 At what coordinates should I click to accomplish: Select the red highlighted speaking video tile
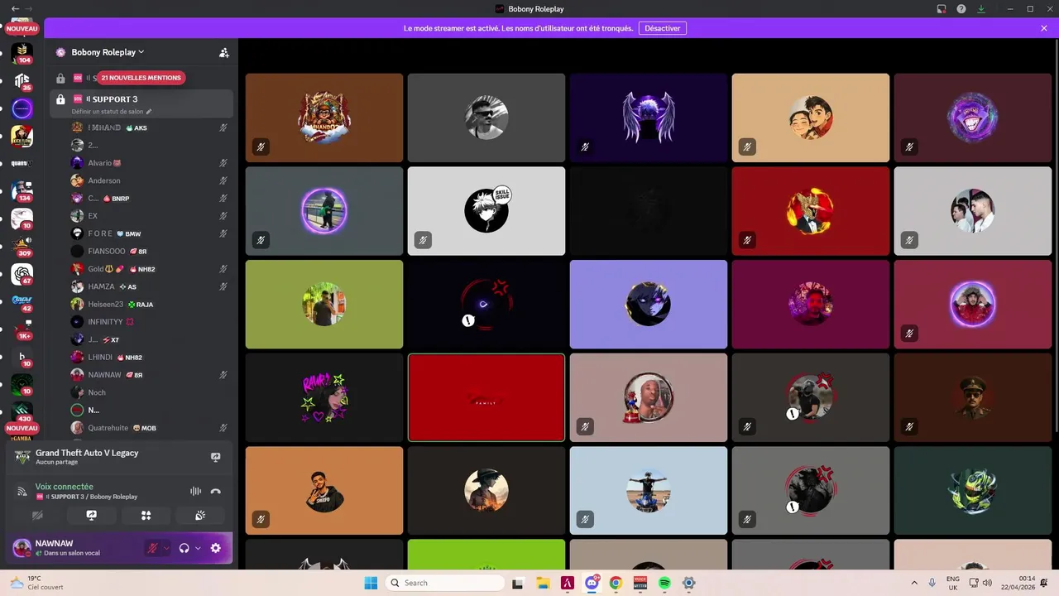486,397
